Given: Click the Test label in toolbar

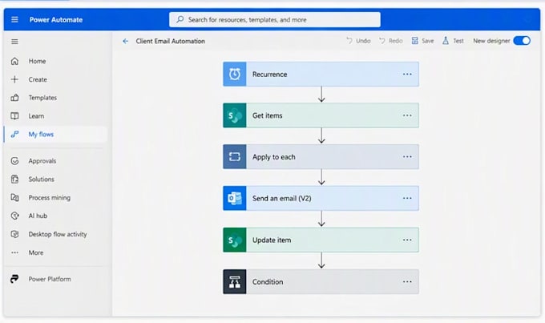Looking at the screenshot, I should coord(458,41).
